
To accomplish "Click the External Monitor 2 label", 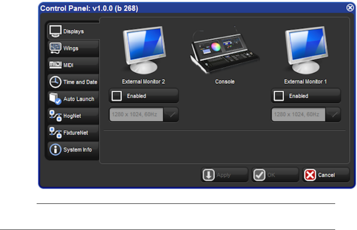I will 144,81.
